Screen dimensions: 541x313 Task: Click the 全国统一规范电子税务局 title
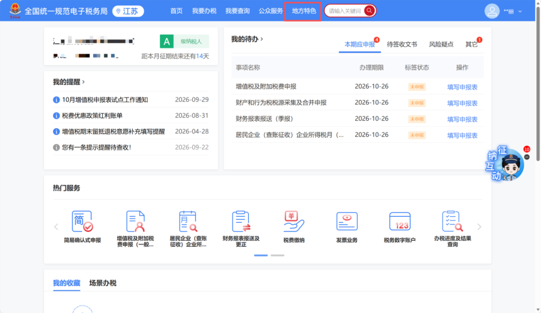[66, 12]
